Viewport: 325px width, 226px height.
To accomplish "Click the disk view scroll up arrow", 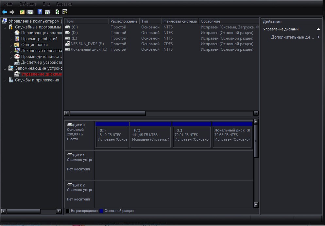I will pyautogui.click(x=256, y=121).
